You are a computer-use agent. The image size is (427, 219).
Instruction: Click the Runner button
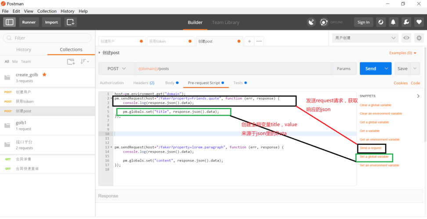tap(29, 22)
